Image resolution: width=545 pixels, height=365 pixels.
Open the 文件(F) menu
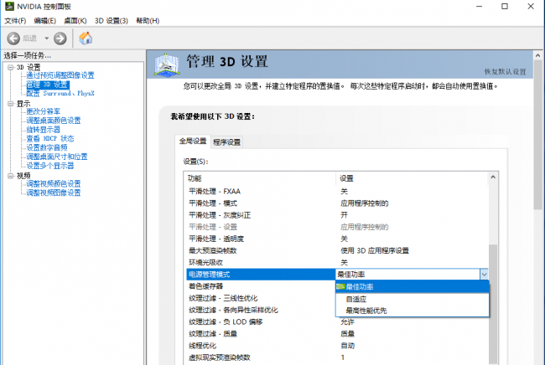(15, 21)
